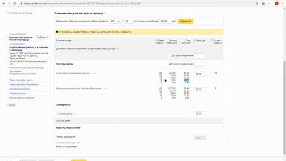Screen dimensions: 286x161
Task: Click the 'Красота и здоровье' interest text
Action: 66,147
